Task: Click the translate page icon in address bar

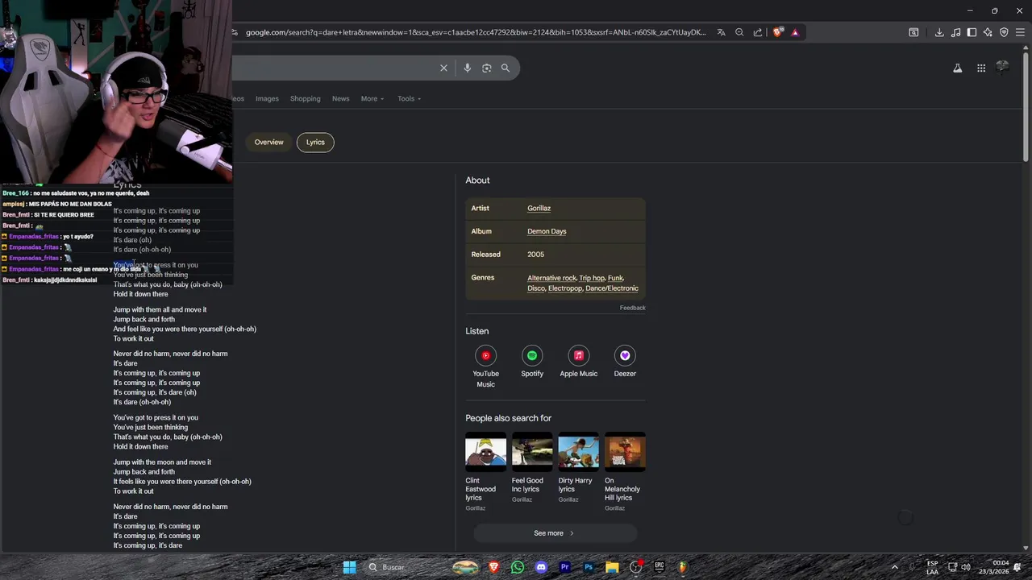Action: (x=721, y=32)
